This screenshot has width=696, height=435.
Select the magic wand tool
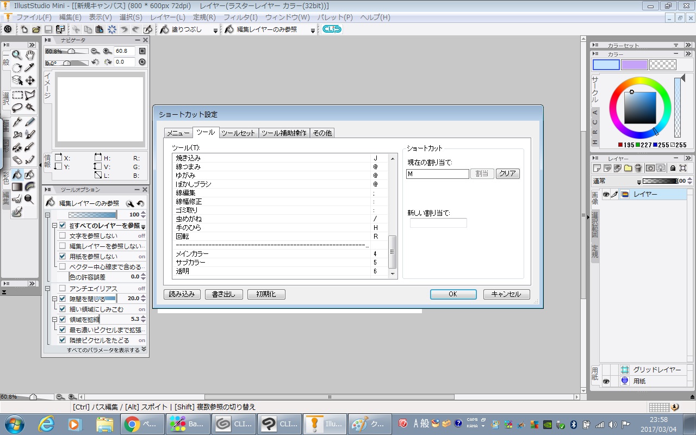30,108
